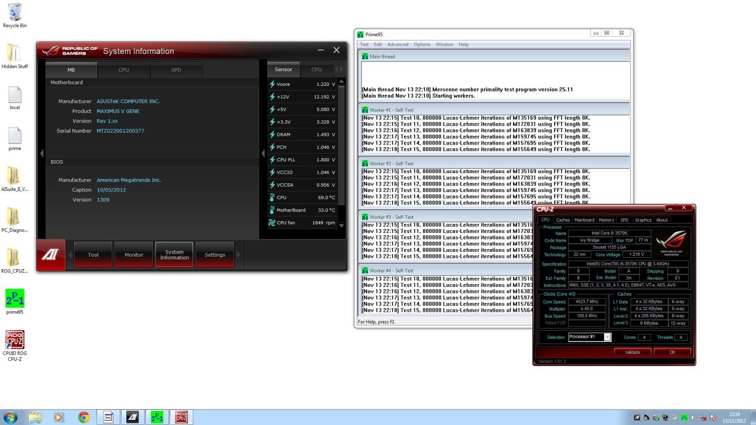Click the sensor list scroll up arrow
This screenshot has height=425, width=756.
(x=341, y=83)
